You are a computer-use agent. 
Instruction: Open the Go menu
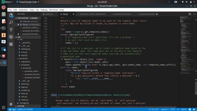pos(38,10)
